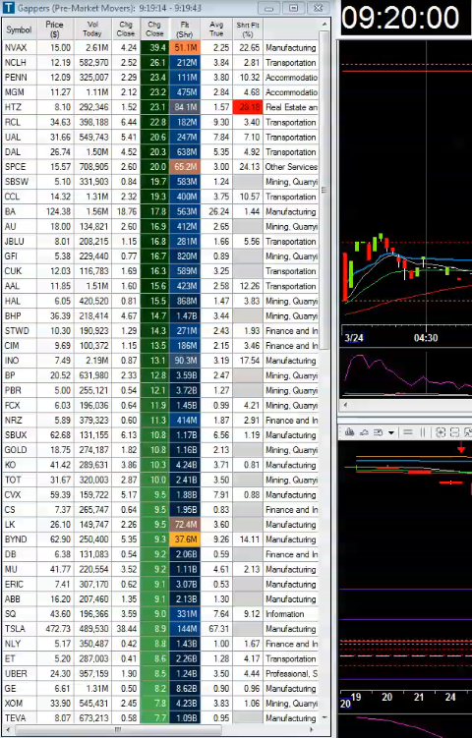
Task: Zoom out with minus magnifier icon
Action: point(455,432)
